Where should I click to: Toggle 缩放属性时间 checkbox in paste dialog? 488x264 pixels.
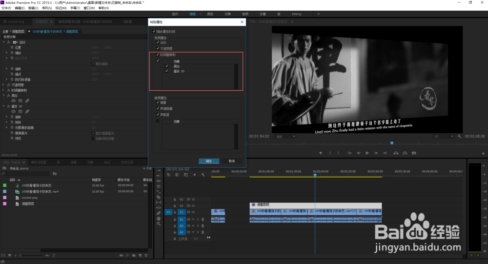click(x=154, y=31)
